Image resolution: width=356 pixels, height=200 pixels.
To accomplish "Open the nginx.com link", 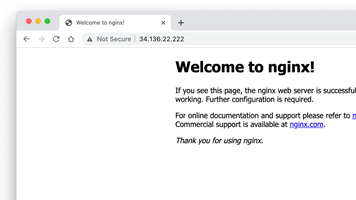I will tap(306, 124).
